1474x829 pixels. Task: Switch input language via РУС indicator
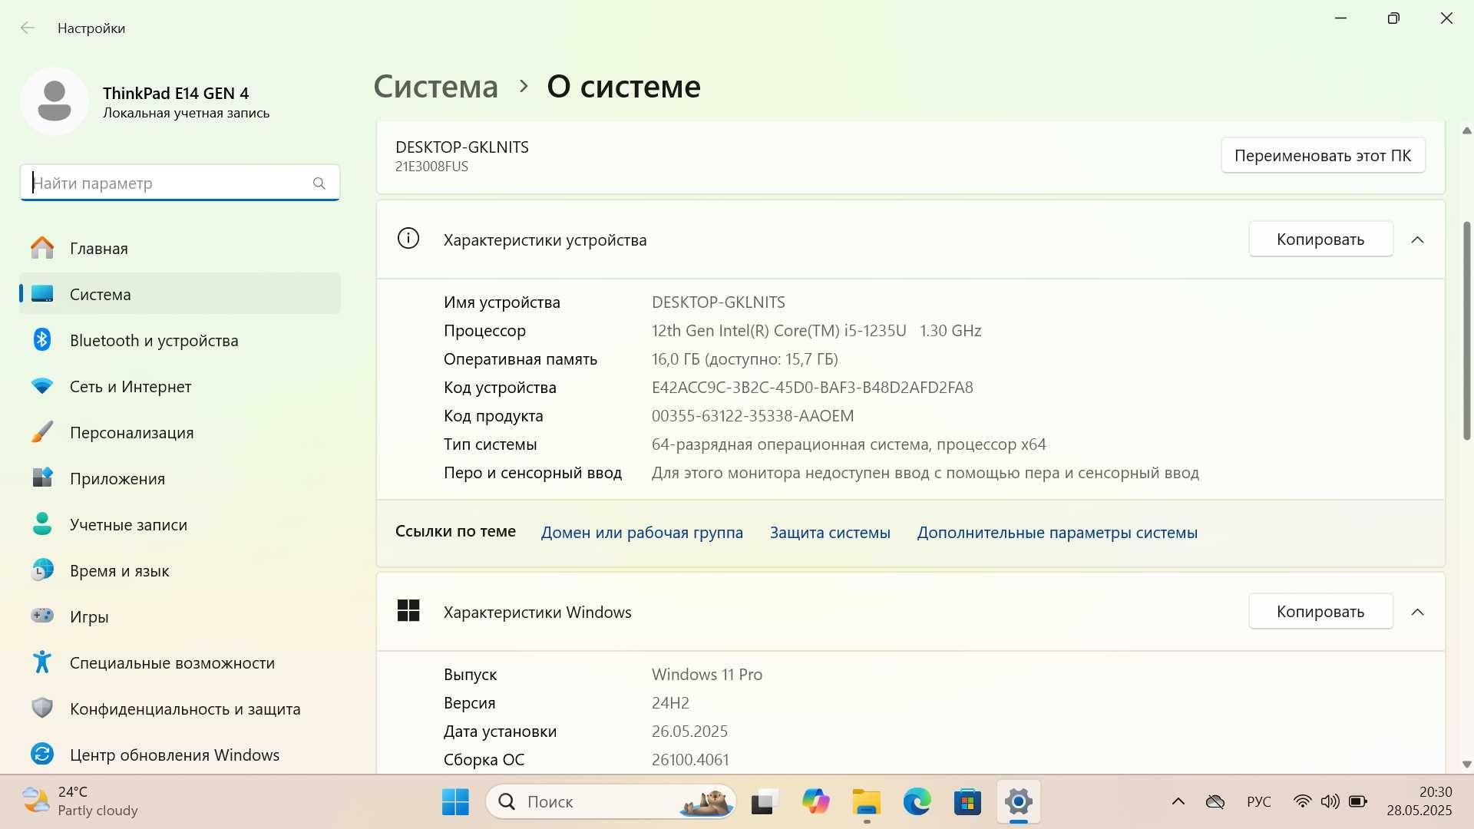(x=1258, y=802)
